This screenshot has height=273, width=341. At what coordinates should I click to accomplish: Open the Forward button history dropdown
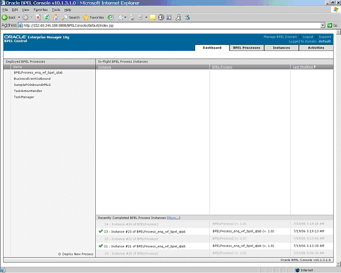(x=32, y=18)
